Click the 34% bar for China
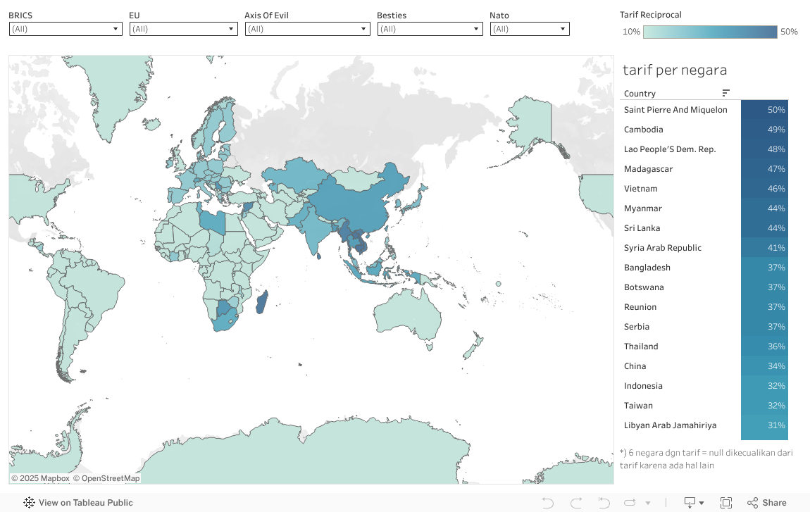This screenshot has width=810, height=512. click(x=764, y=366)
